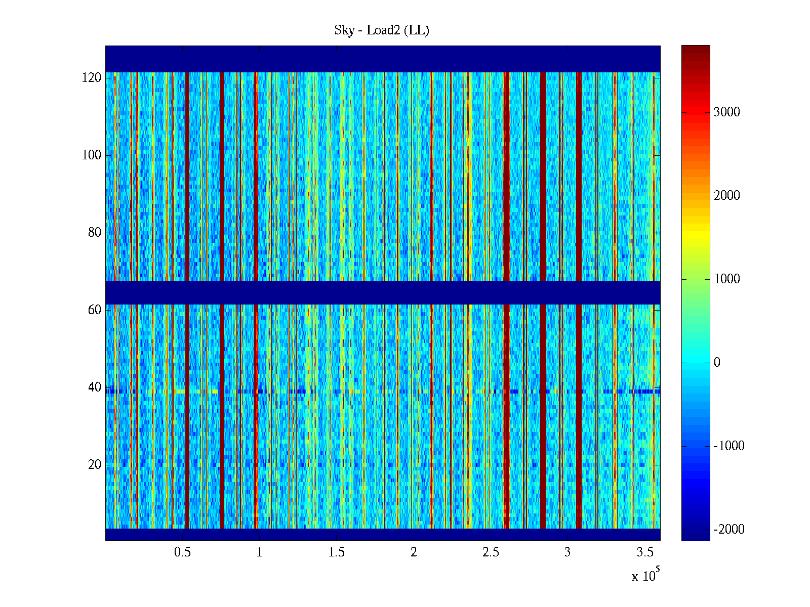The image size is (810, 607).
Task: Select the y-axis tick label 80
Action: click(95, 233)
